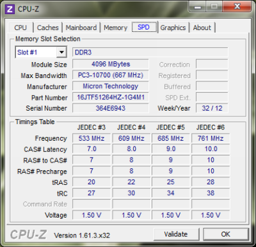Select the Serial Number 364E6943 field
The width and height of the screenshot is (256, 247).
(x=111, y=108)
